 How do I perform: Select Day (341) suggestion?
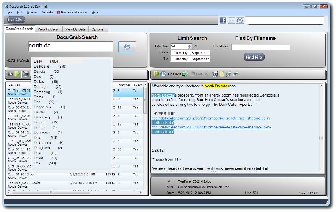click(x=45, y=163)
